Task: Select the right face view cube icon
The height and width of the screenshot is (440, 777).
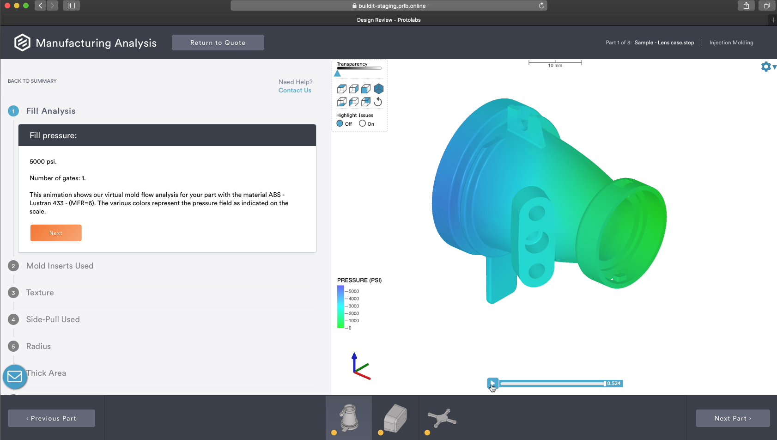Action: pyautogui.click(x=353, y=88)
